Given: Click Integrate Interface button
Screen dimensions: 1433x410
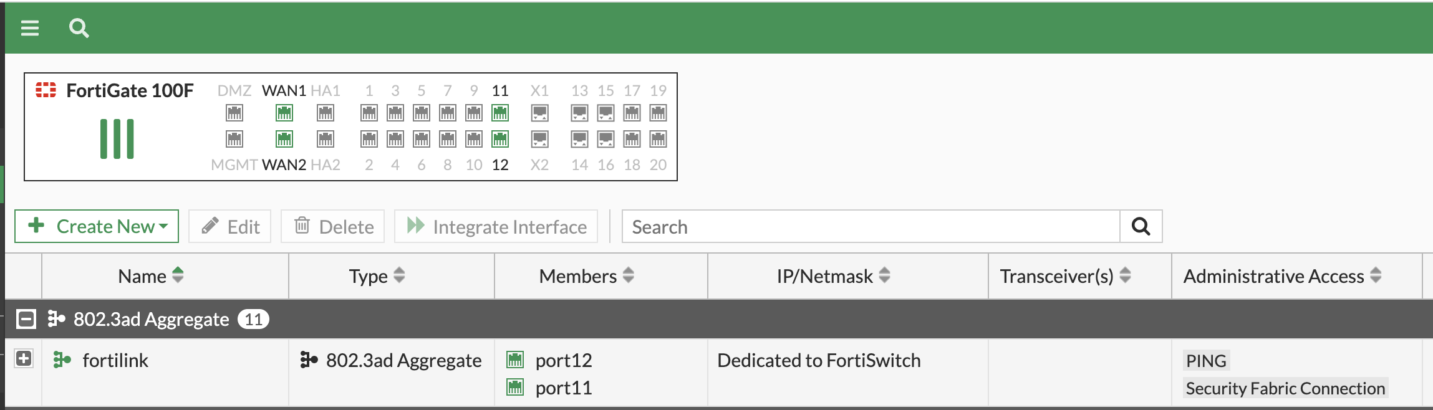Looking at the screenshot, I should tap(496, 226).
